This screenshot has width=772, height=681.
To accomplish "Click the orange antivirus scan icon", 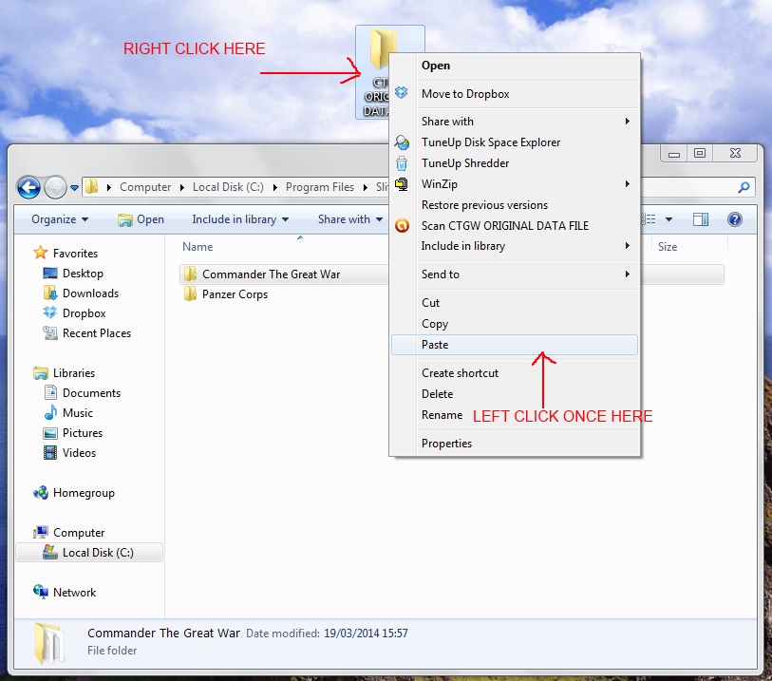I will (x=402, y=225).
